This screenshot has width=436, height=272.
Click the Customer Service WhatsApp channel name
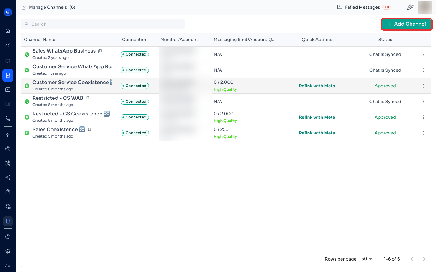point(72,66)
